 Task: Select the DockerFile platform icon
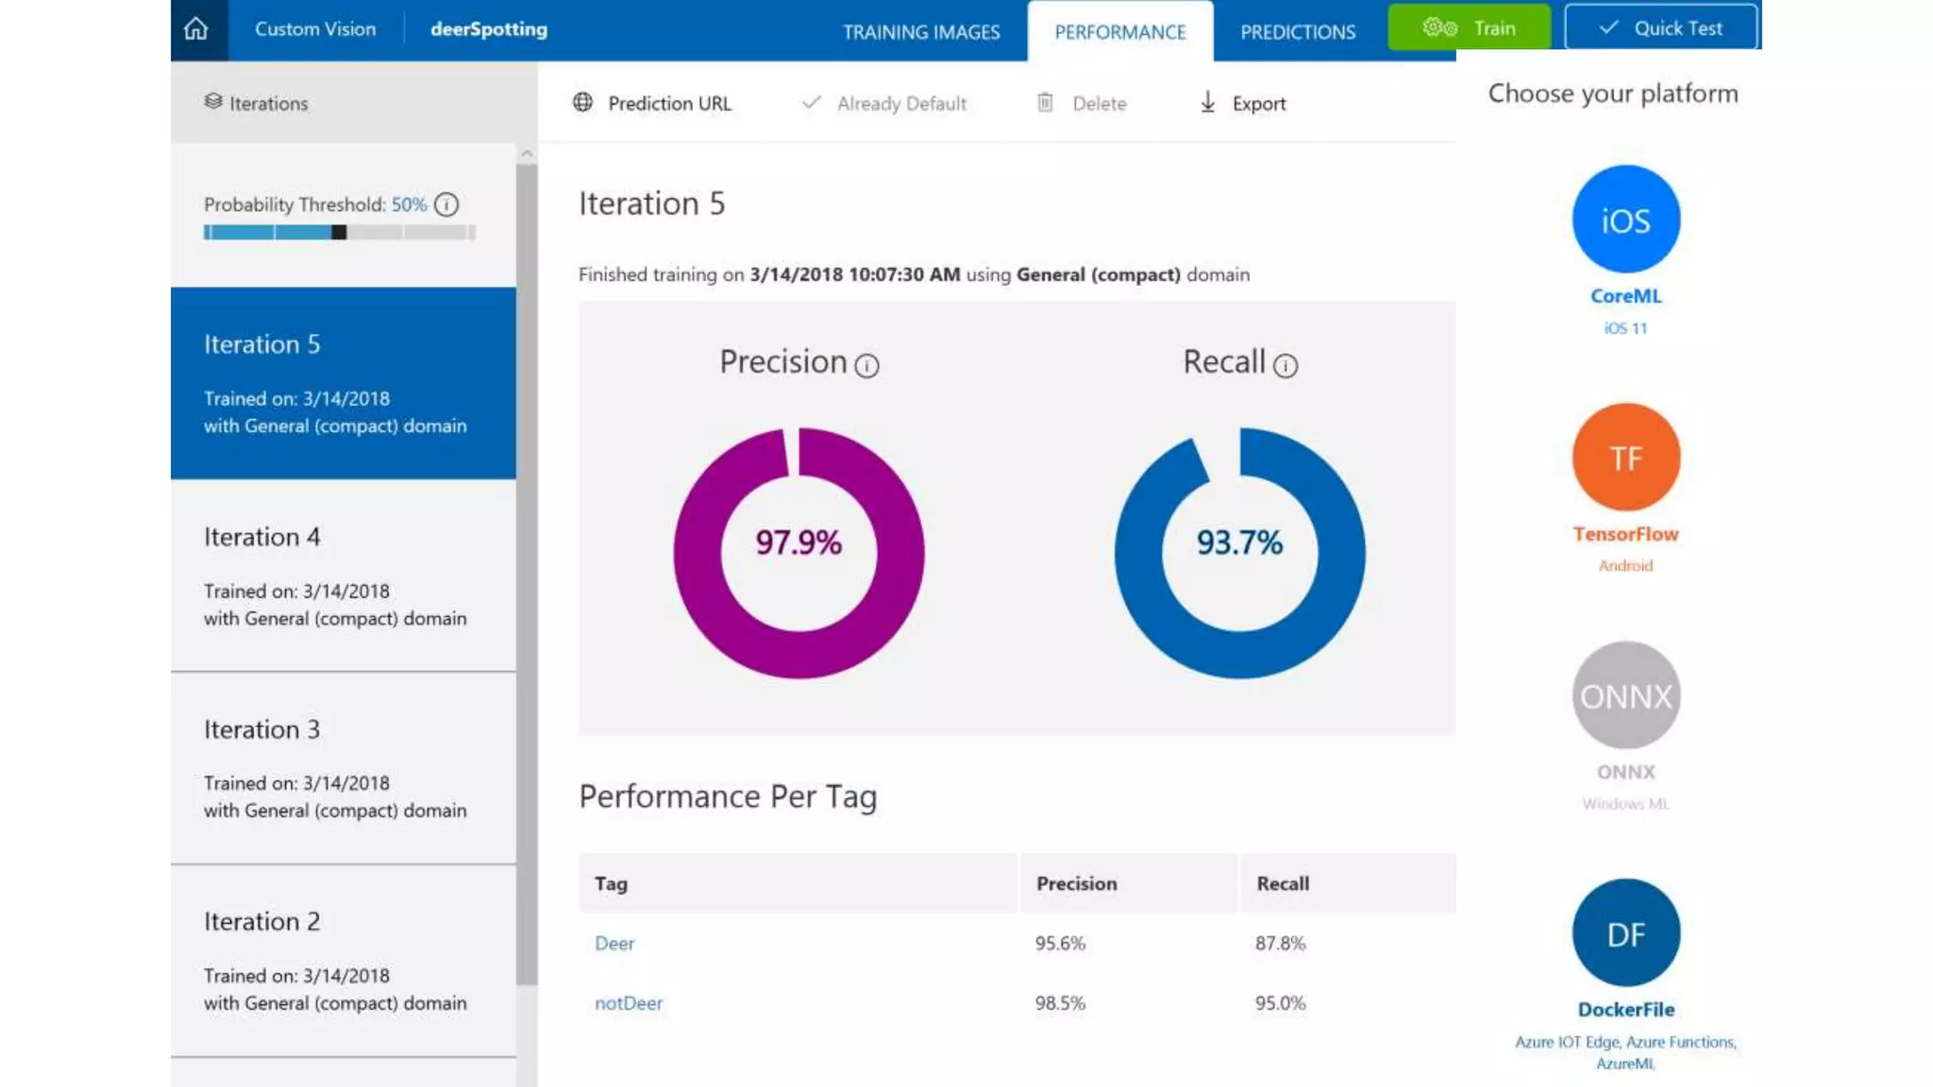[x=1625, y=933]
